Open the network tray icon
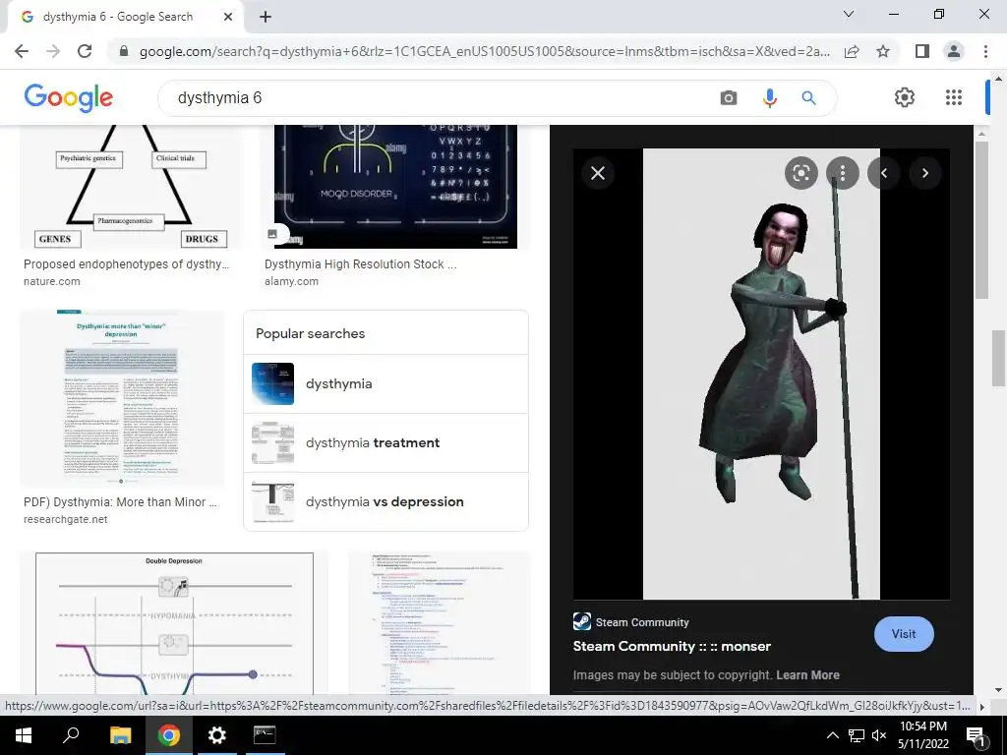Image resolution: width=1007 pixels, height=755 pixels. point(857,735)
